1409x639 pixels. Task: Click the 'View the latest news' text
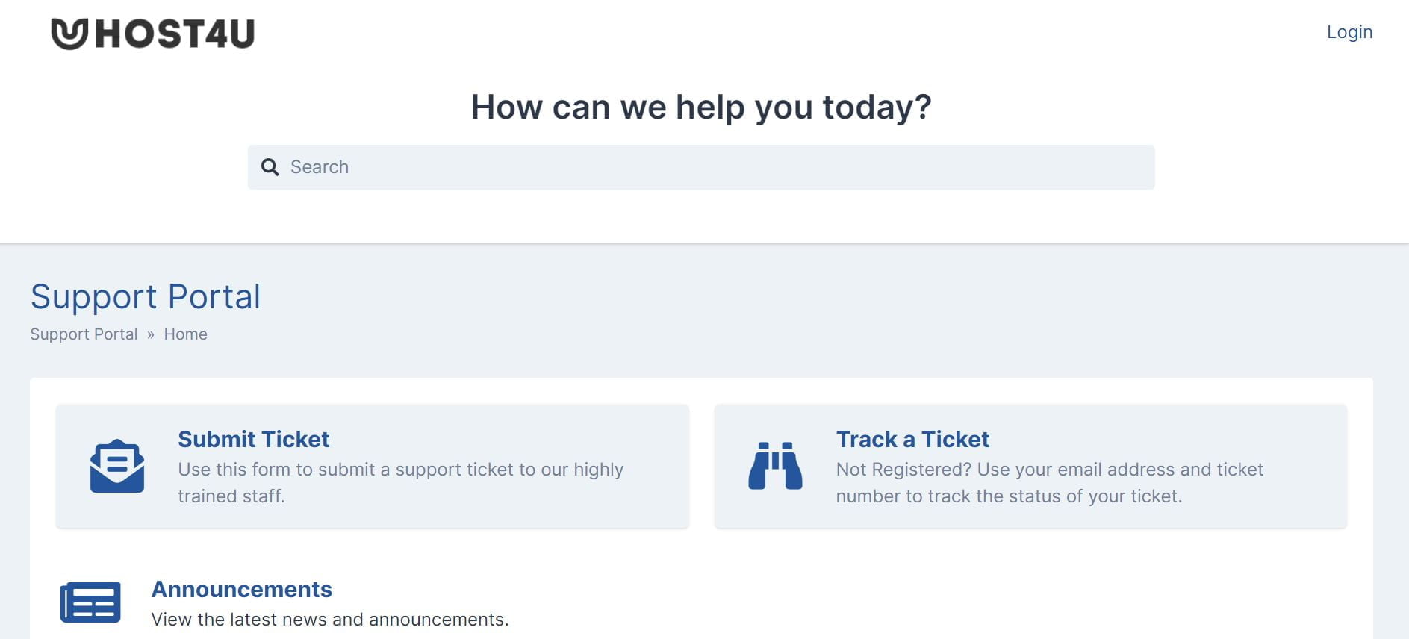[x=329, y=619]
